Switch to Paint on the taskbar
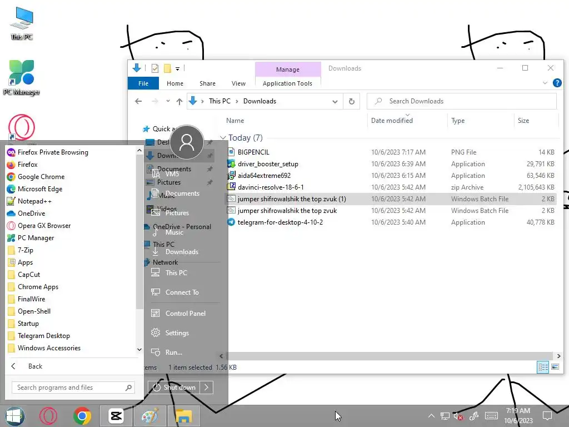This screenshot has height=427, width=569. [150, 416]
